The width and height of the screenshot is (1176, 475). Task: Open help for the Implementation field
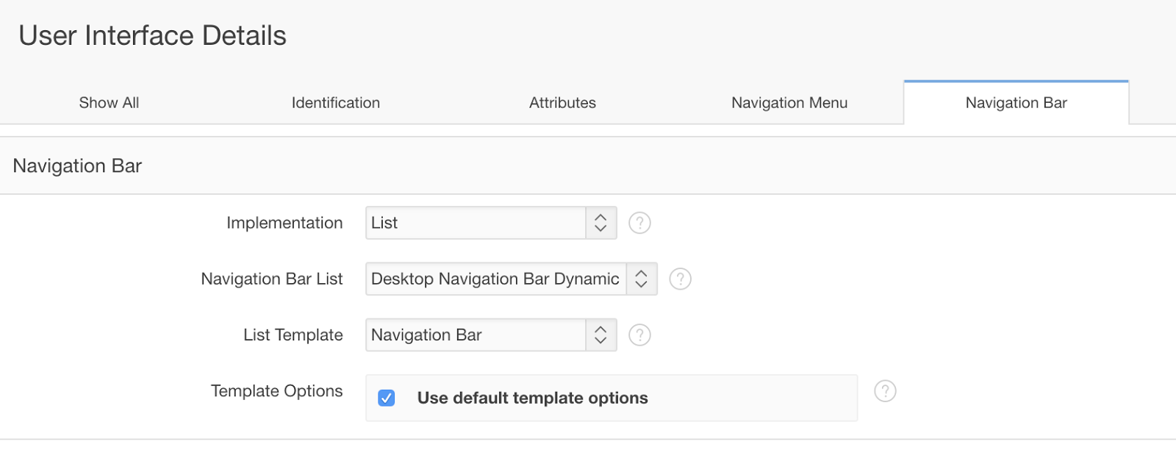[x=639, y=223]
